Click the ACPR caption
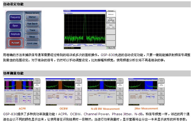The image size is (191, 127). (x=22, y=109)
